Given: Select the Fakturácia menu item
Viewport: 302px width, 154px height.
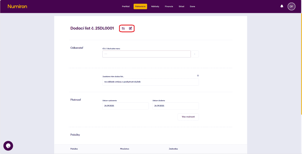Looking at the screenshot, I should pos(140,6).
